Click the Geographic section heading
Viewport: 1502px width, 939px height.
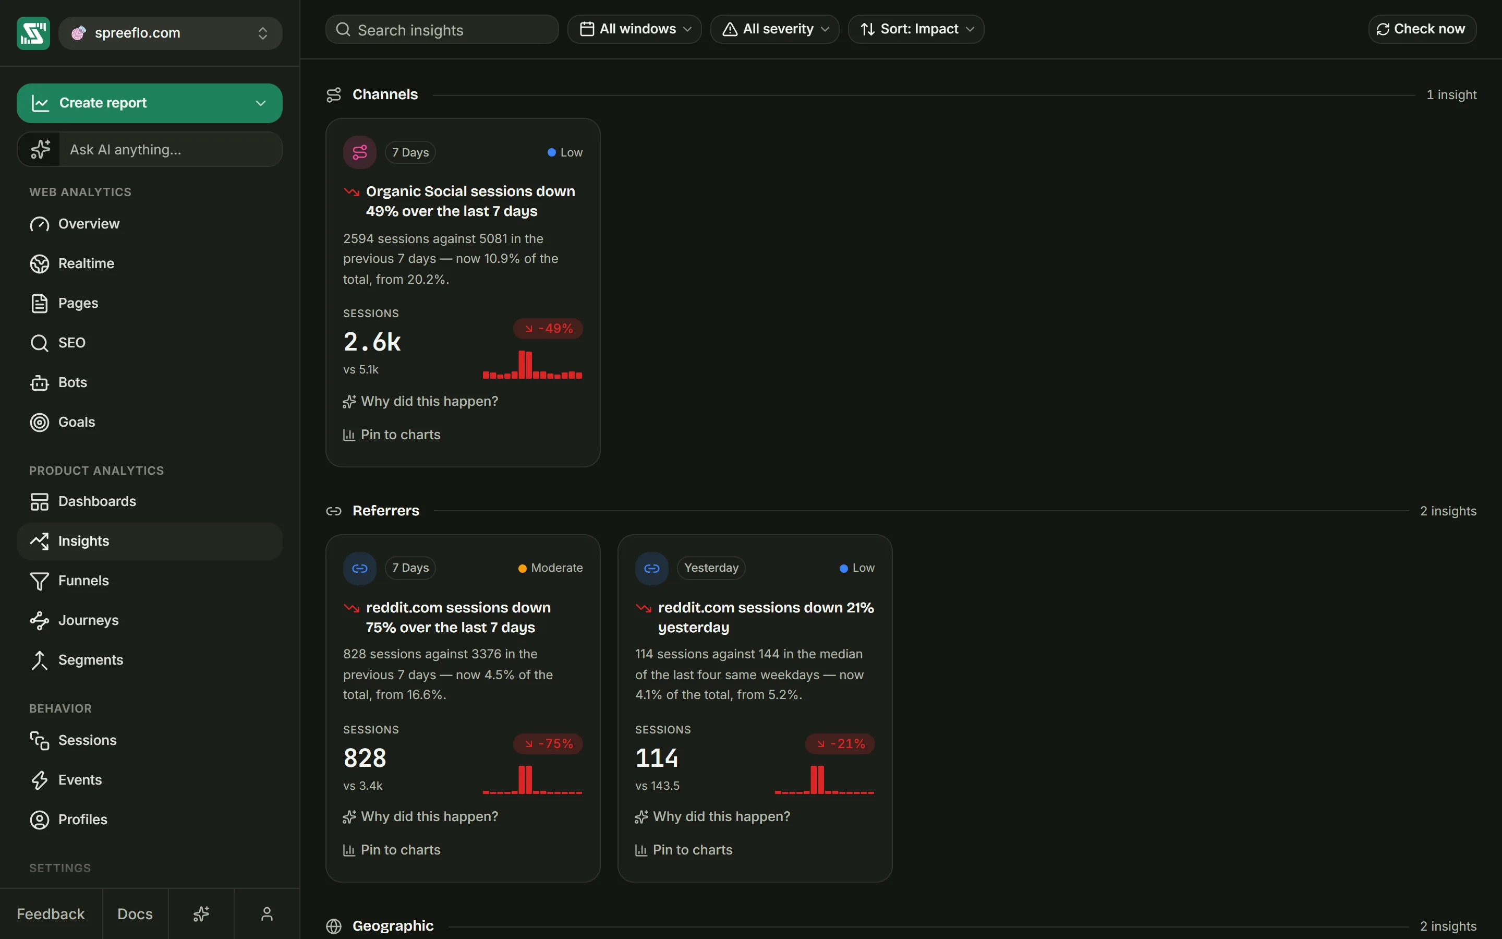[x=393, y=926]
